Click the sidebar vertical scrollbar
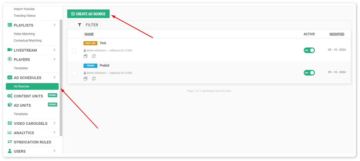This screenshot has width=360, height=161. [x=61, y=78]
